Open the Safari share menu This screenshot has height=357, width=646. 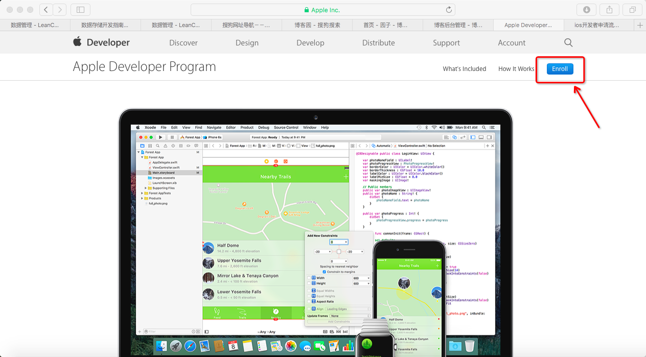[x=609, y=10]
